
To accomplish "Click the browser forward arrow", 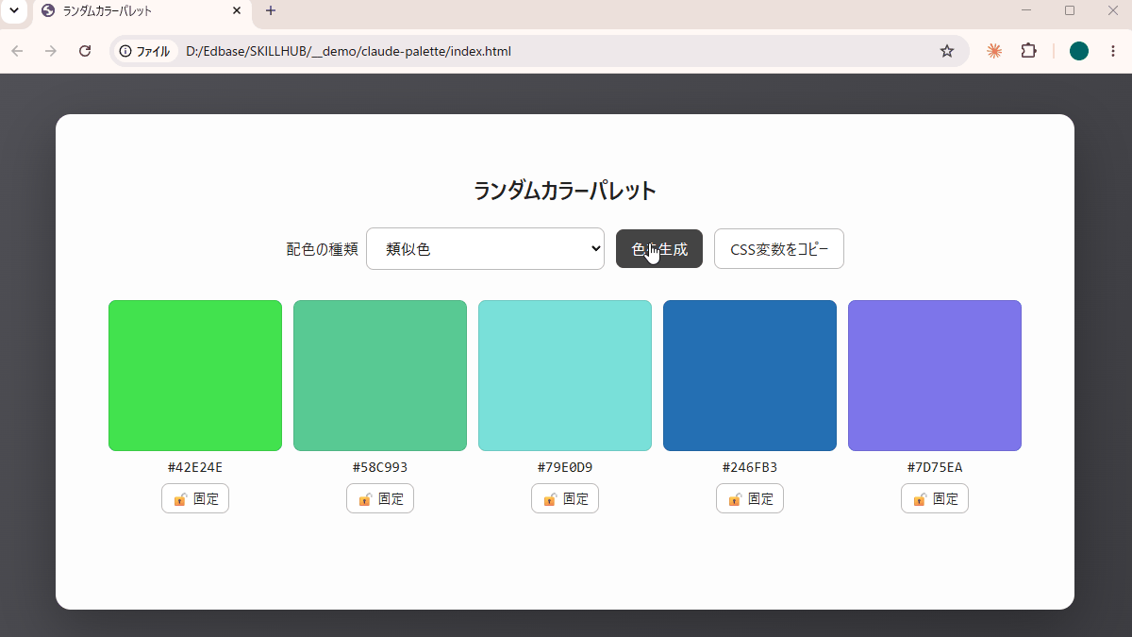I will pos(51,51).
